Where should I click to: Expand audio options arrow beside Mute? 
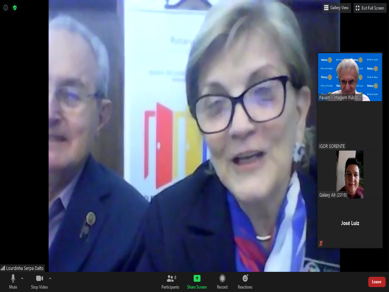[x=22, y=278]
